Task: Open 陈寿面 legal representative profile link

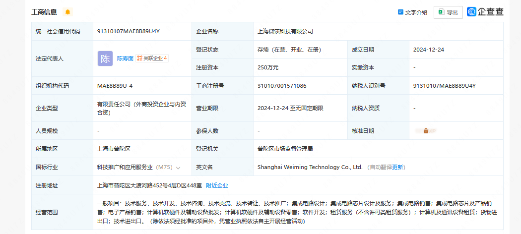Action: click(125, 58)
